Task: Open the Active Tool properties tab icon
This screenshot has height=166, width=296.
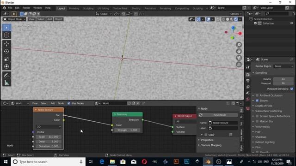Action: pos(248,67)
